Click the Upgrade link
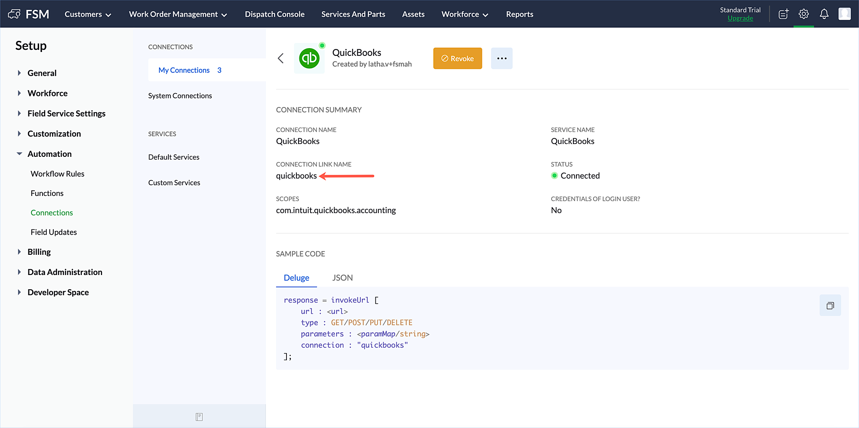 coord(740,18)
